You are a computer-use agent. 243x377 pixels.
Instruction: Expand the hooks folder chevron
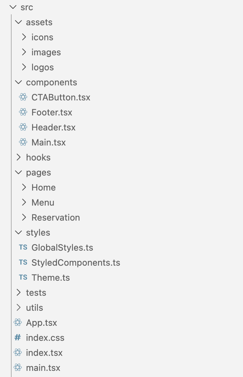click(18, 157)
